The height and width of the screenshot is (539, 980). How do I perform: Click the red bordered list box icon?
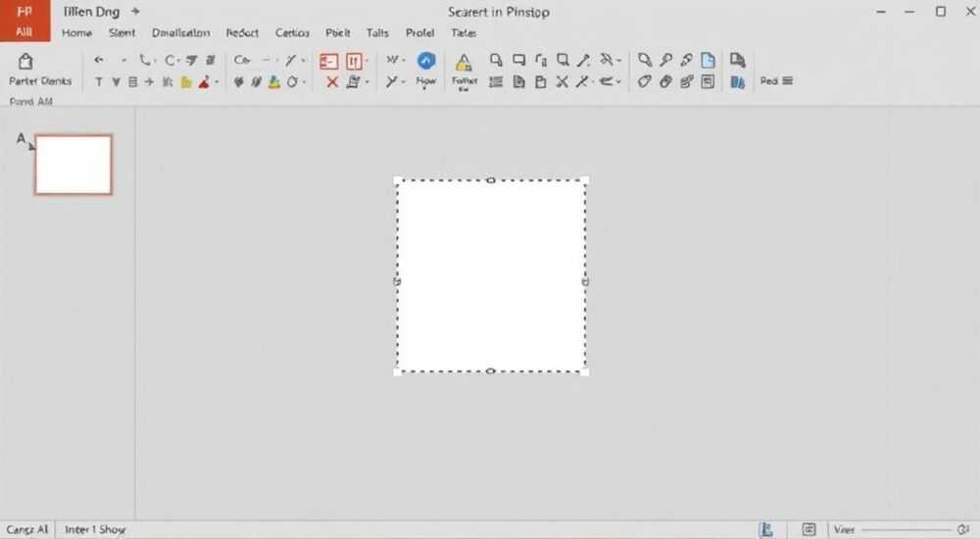click(x=328, y=62)
